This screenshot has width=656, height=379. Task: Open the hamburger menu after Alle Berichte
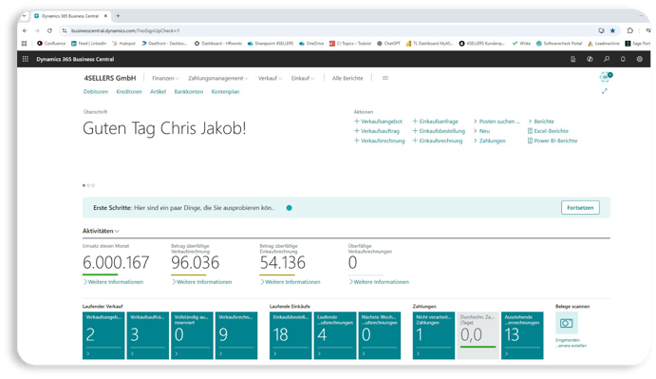click(385, 78)
